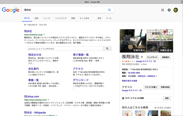183x116 pixels.
Task: Open Google のクチコミ (3) under クチコミ heading
Action: (132, 90)
